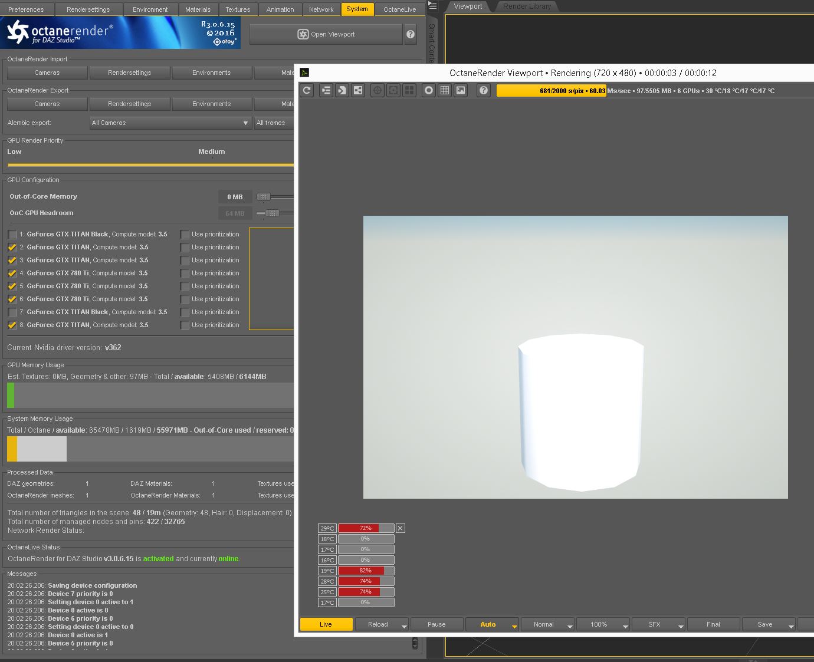Click the connected-nodes icon in viewport toolbar
Viewport: 814px width, 662px height.
pos(357,90)
